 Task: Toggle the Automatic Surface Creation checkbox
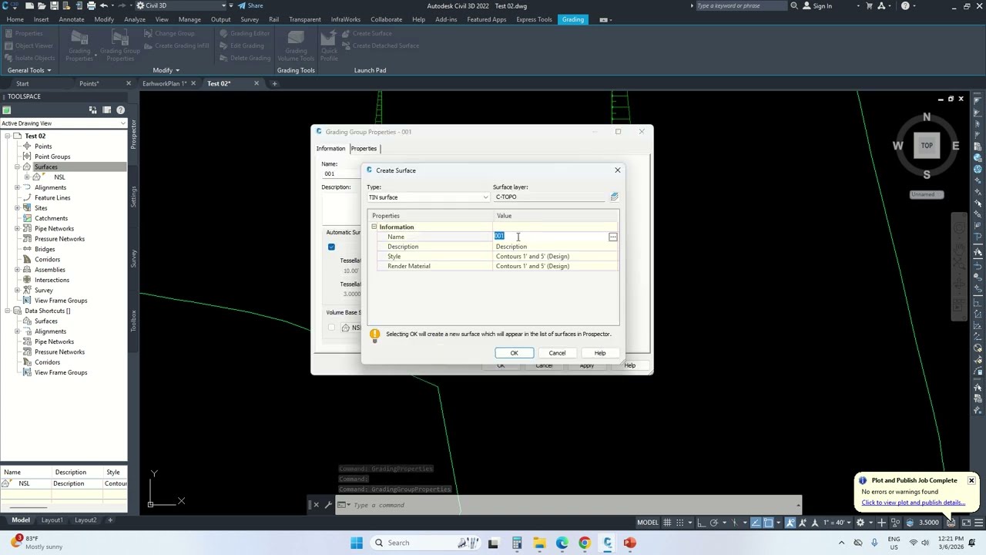tap(331, 247)
